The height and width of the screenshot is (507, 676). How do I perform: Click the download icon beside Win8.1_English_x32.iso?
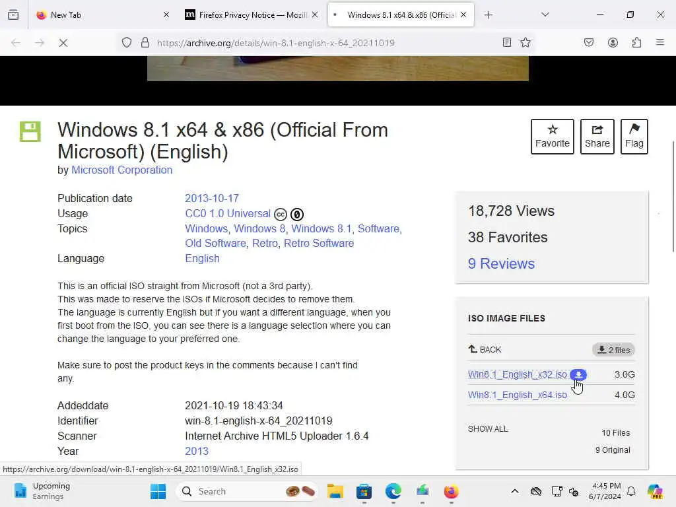[578, 375]
